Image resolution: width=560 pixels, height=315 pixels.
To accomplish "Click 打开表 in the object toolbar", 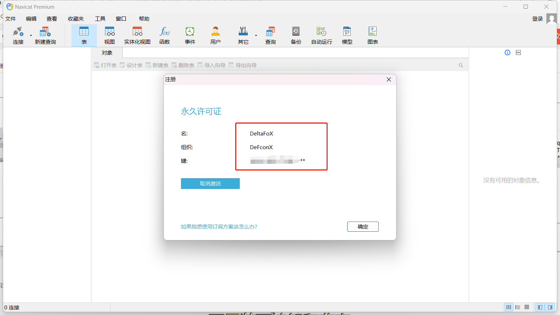I will pos(105,65).
